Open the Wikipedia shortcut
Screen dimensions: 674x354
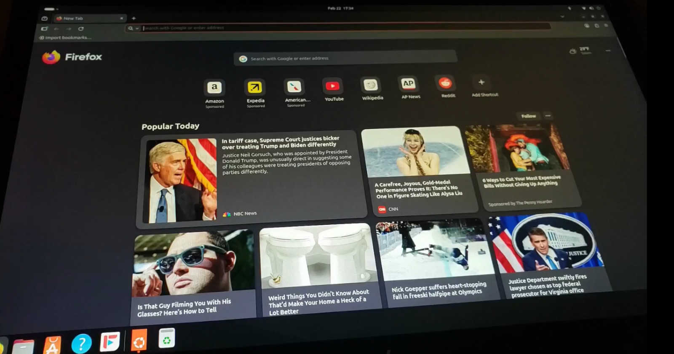click(372, 88)
